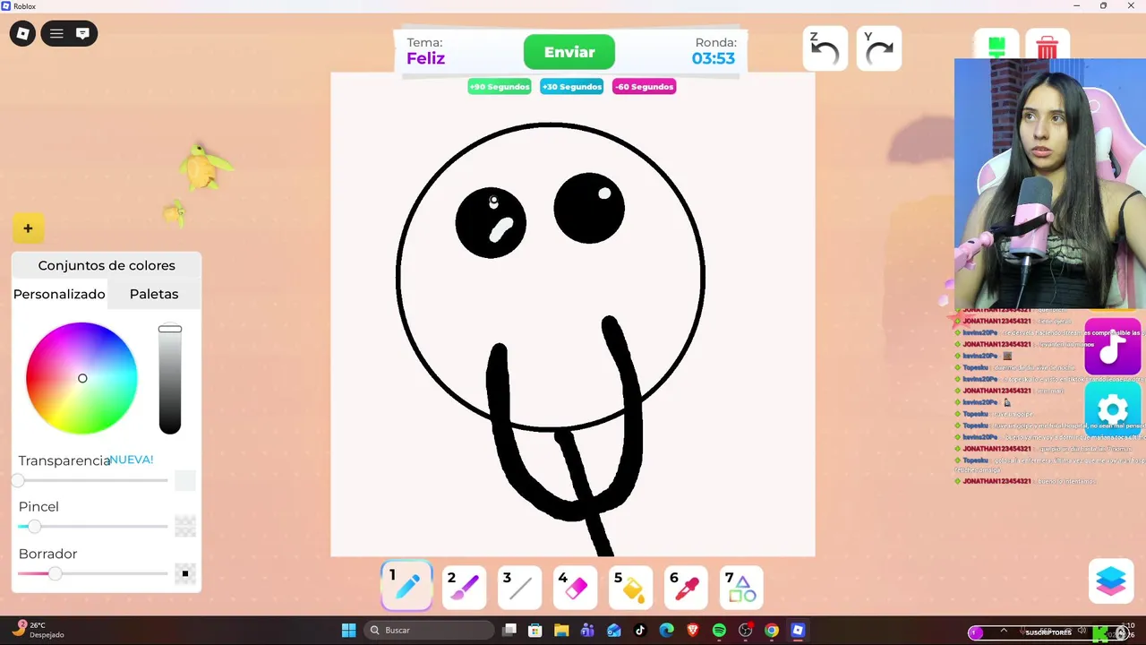
Task: Open Task View on the taskbar
Action: click(509, 631)
